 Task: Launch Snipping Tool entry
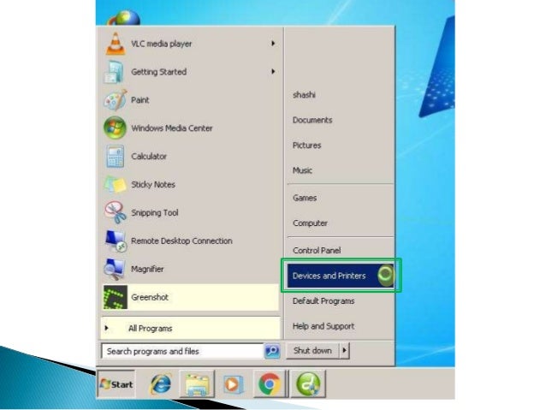pyautogui.click(x=191, y=212)
